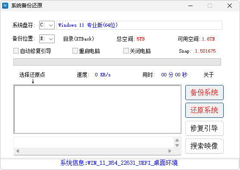Viewport: 240px width, 170px height.
Task: Start restore with 还原系统 button
Action: tap(204, 110)
